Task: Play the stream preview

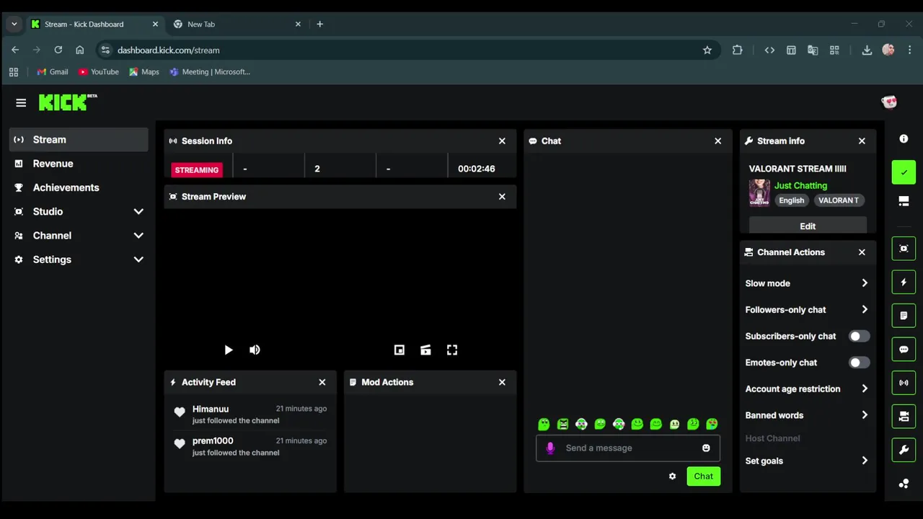Action: click(x=229, y=350)
